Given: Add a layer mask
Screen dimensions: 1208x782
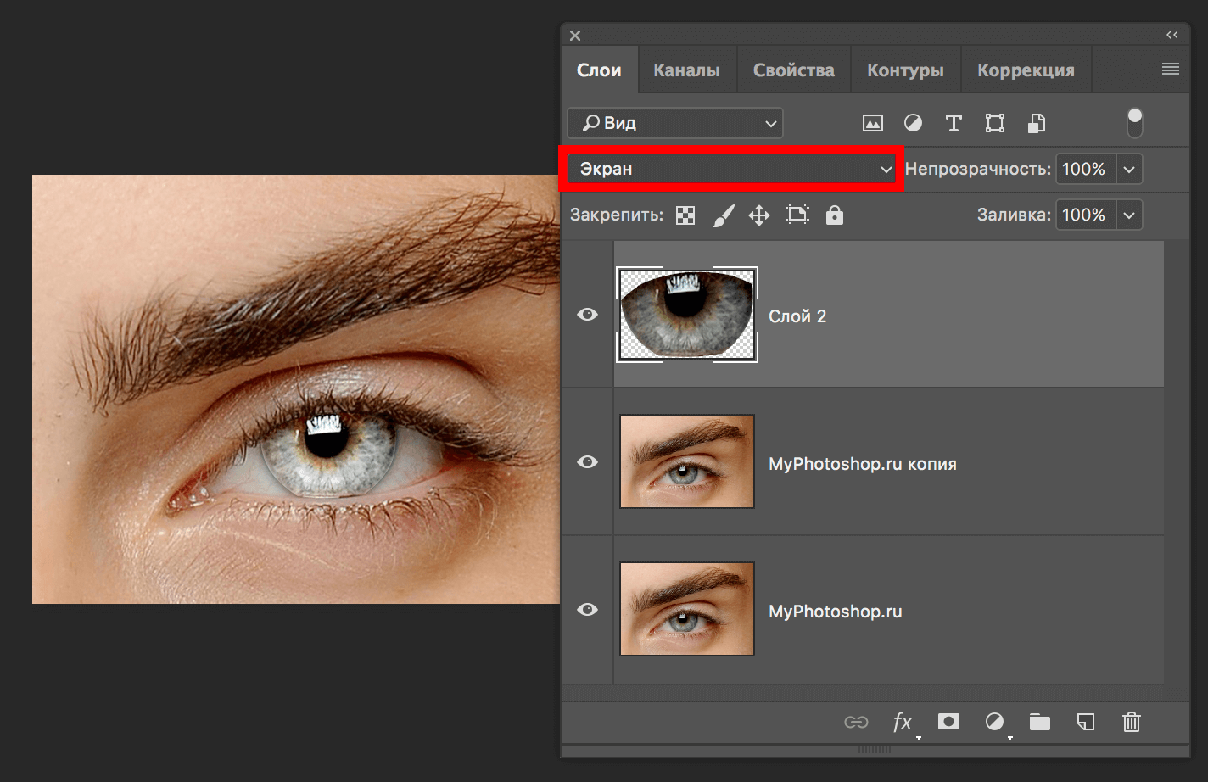Looking at the screenshot, I should pyautogui.click(x=948, y=722).
